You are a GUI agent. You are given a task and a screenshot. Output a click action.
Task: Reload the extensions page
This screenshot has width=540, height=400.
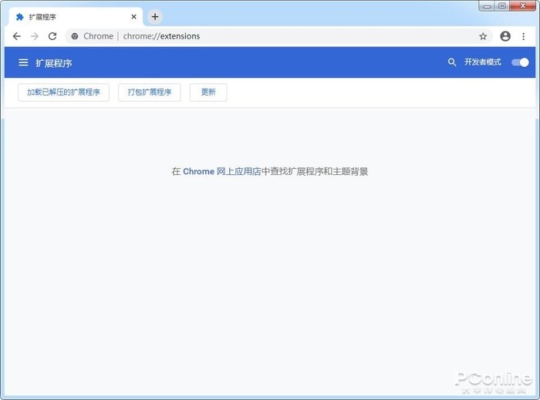click(52, 36)
